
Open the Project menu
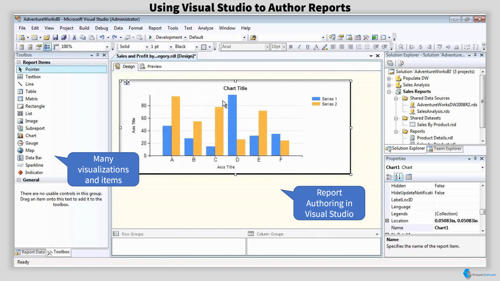point(66,28)
